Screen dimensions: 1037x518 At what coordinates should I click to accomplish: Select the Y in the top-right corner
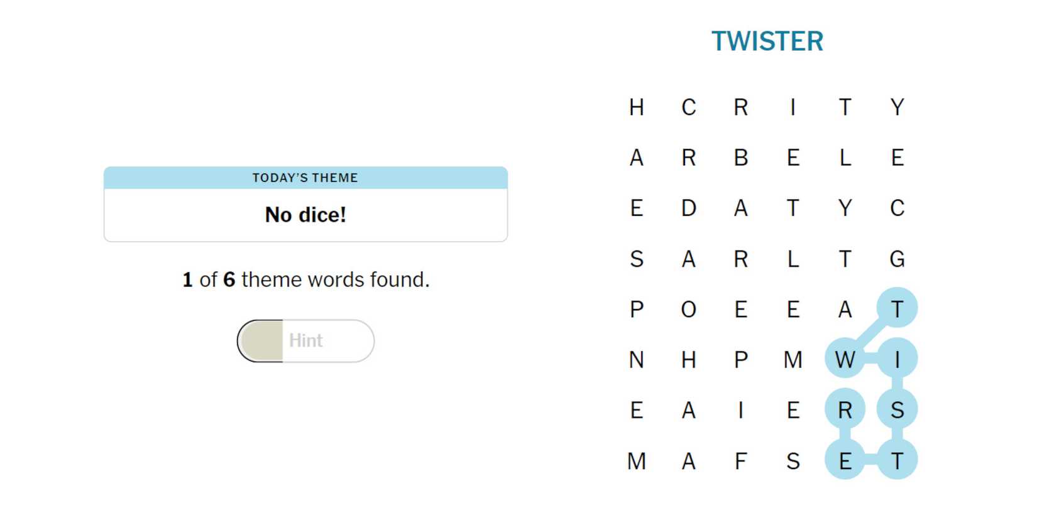pos(897,107)
